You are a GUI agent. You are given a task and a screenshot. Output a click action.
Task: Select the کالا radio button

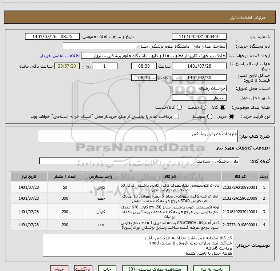point(223,107)
